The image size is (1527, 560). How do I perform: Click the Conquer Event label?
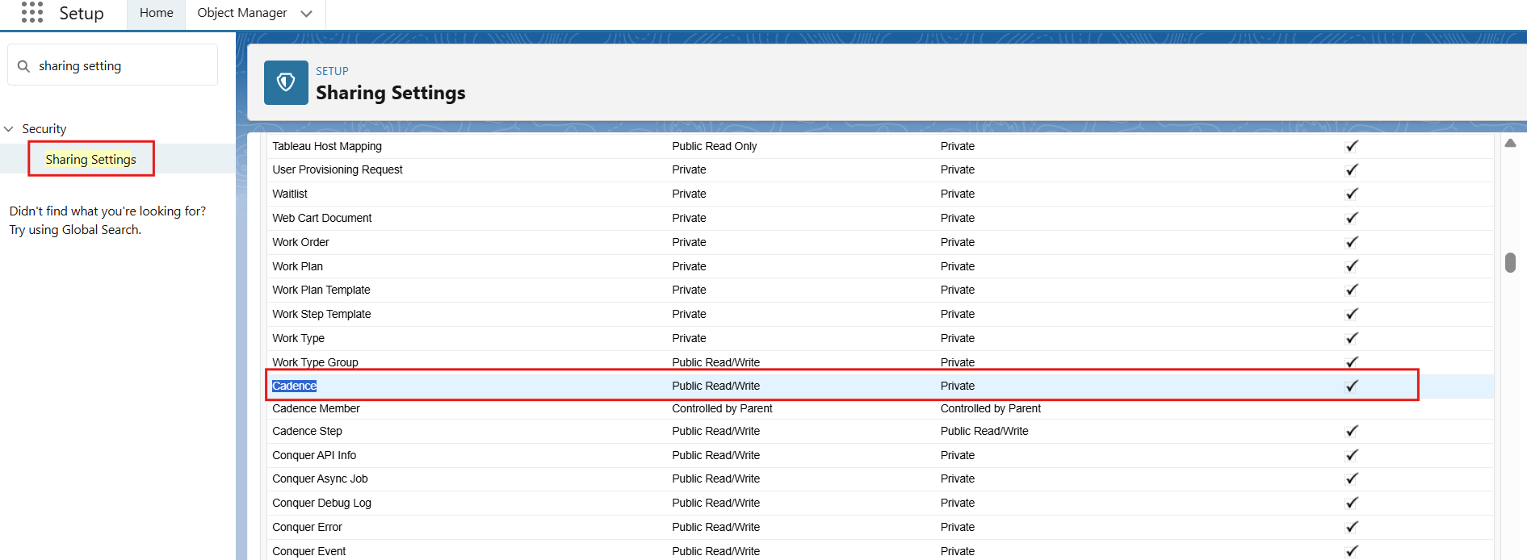pyautogui.click(x=308, y=551)
